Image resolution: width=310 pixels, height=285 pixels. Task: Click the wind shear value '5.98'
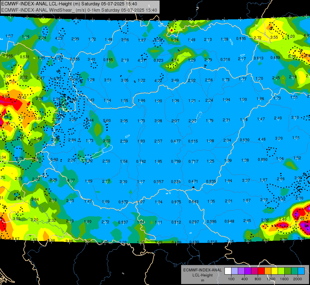tap(39, 118)
